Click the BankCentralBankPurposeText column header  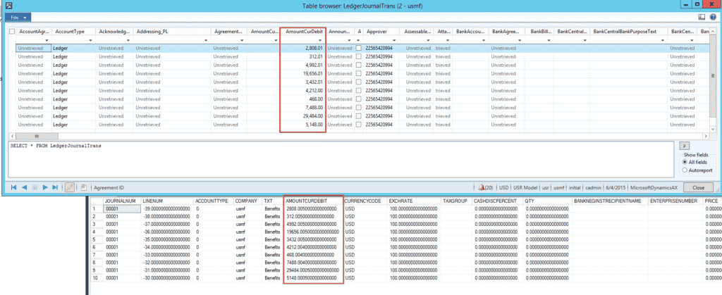coord(625,32)
